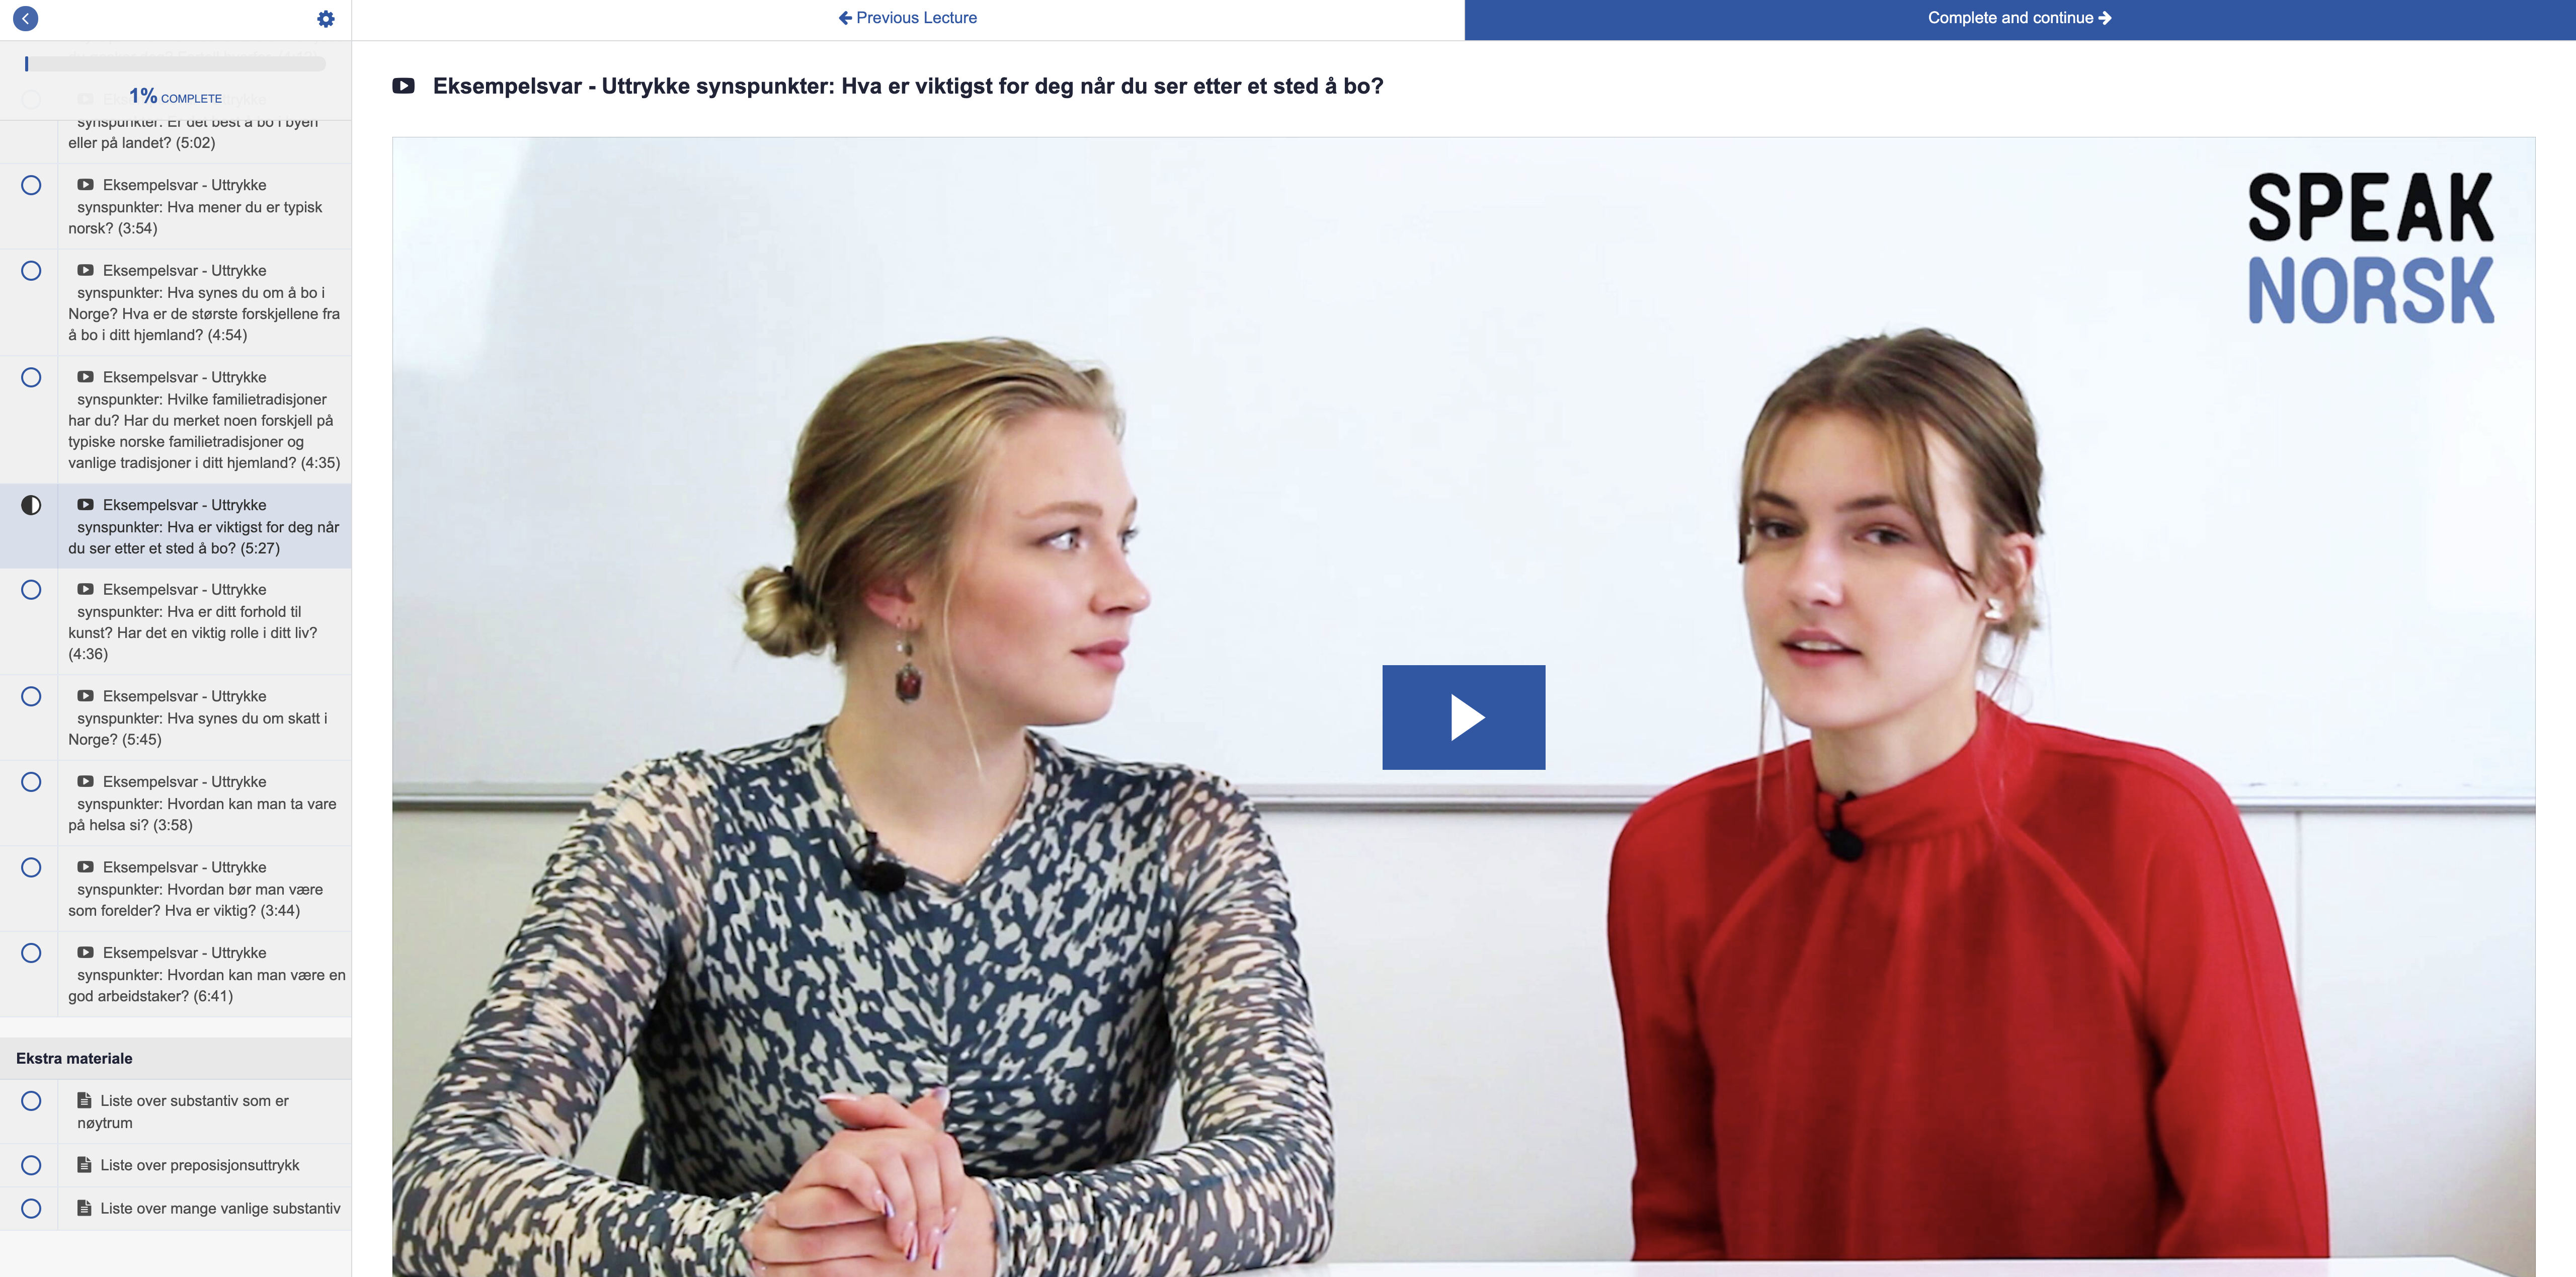Toggle half-filled circle of current lecture
This screenshot has width=2576, height=1277.
31,505
